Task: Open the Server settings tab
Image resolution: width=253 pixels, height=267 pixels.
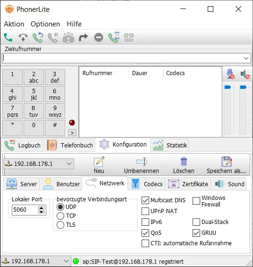Action: point(21,184)
